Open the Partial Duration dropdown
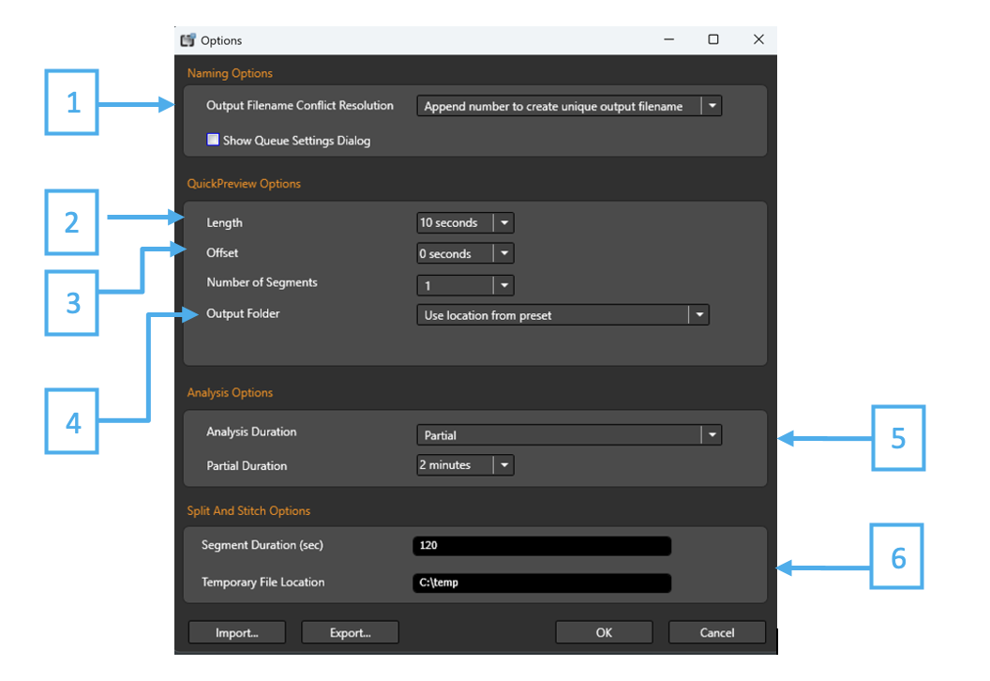Viewport: 990px width, 681px height. coord(504,464)
